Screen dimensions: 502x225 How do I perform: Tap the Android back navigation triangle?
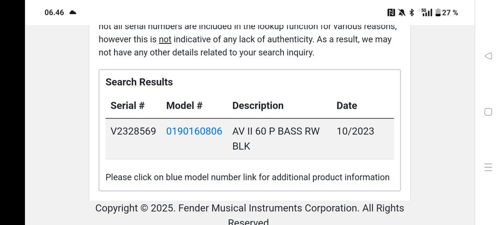(488, 56)
